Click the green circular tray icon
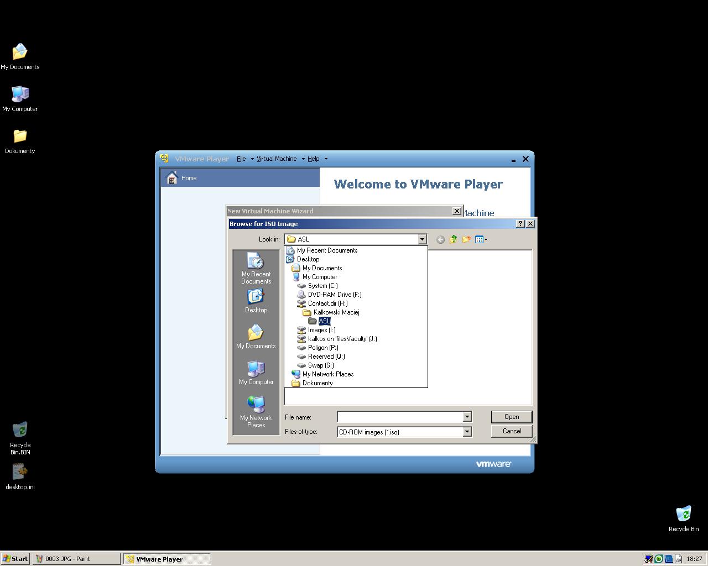Image resolution: width=708 pixels, height=566 pixels. pos(659,559)
